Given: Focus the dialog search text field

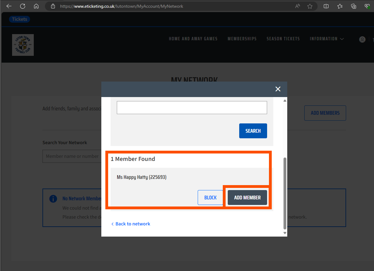Looking at the screenshot, I should 192,108.
